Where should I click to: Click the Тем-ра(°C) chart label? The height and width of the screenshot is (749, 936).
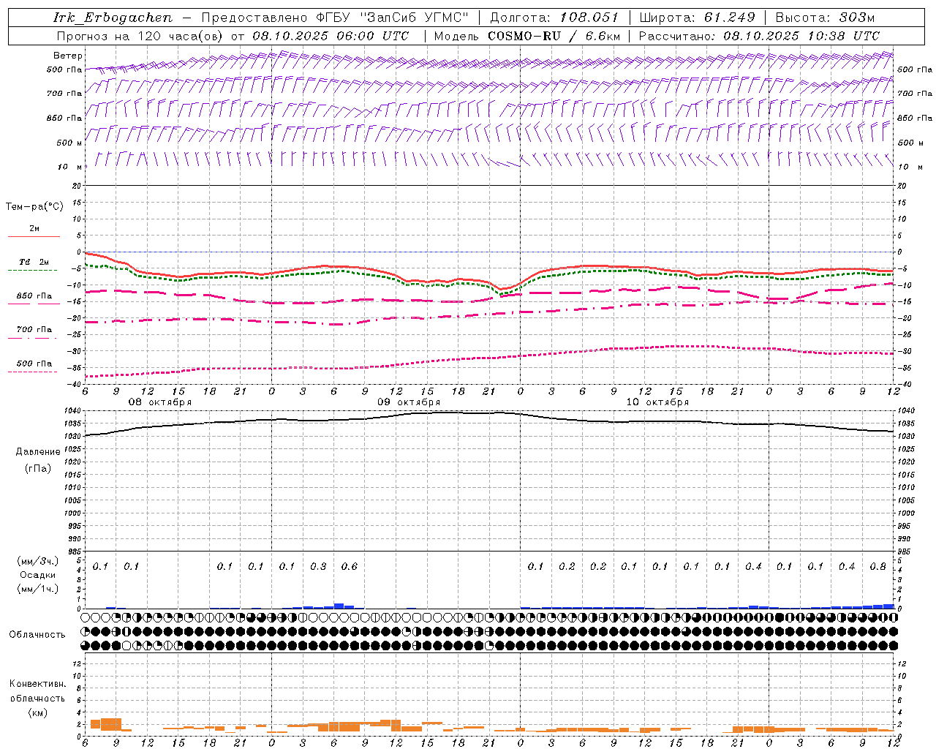point(34,207)
